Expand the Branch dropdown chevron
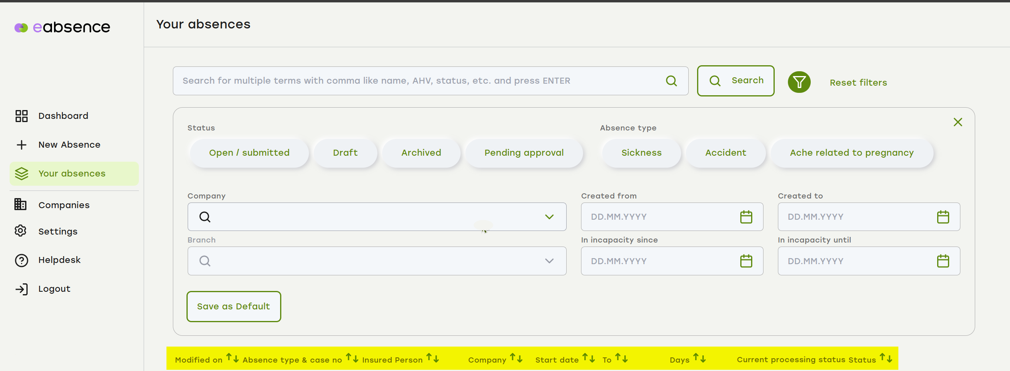Image resolution: width=1010 pixels, height=371 pixels. [549, 261]
